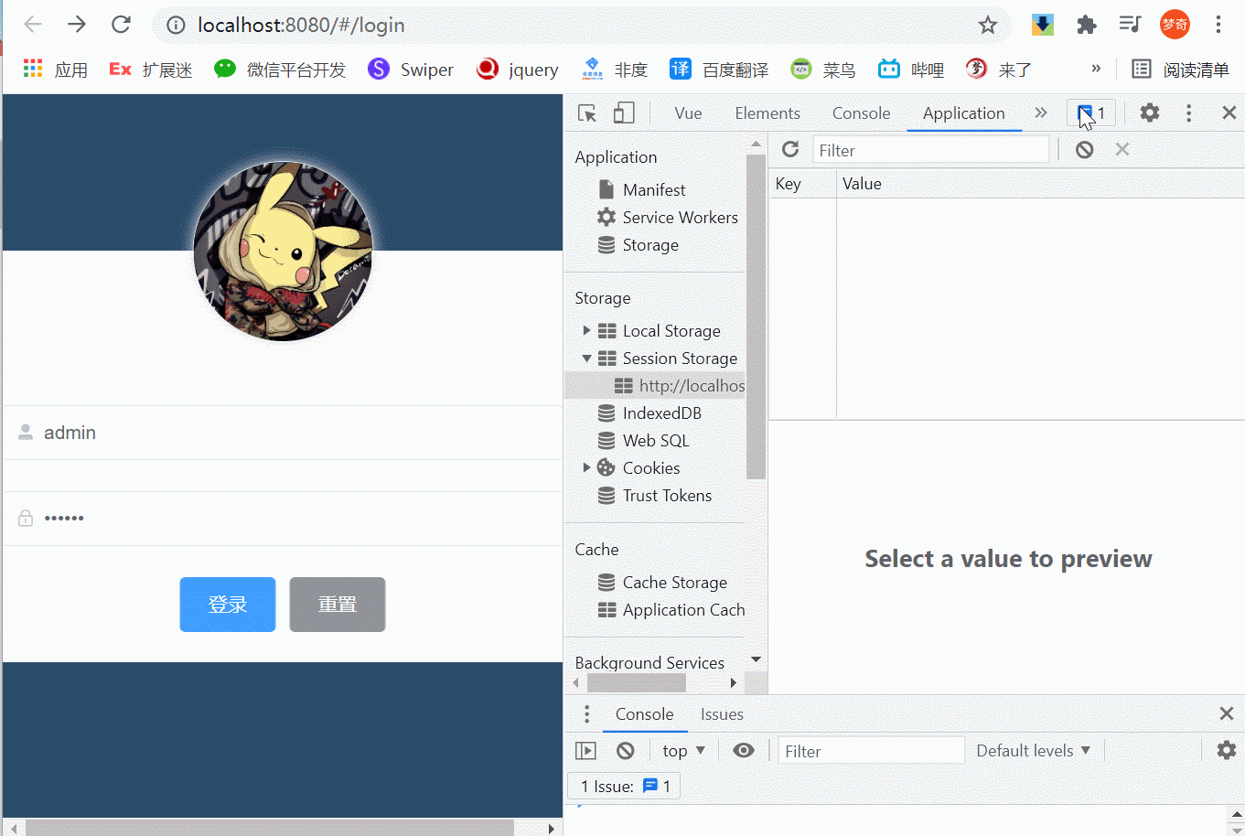
Task: Click the blue 登录 login button
Action: pos(228,605)
